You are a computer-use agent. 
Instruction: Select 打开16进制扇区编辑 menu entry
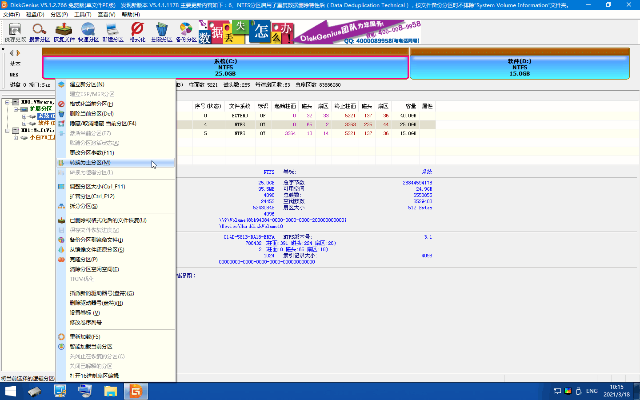(x=116, y=376)
